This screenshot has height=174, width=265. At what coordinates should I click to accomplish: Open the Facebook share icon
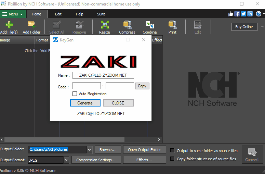coord(237,14)
